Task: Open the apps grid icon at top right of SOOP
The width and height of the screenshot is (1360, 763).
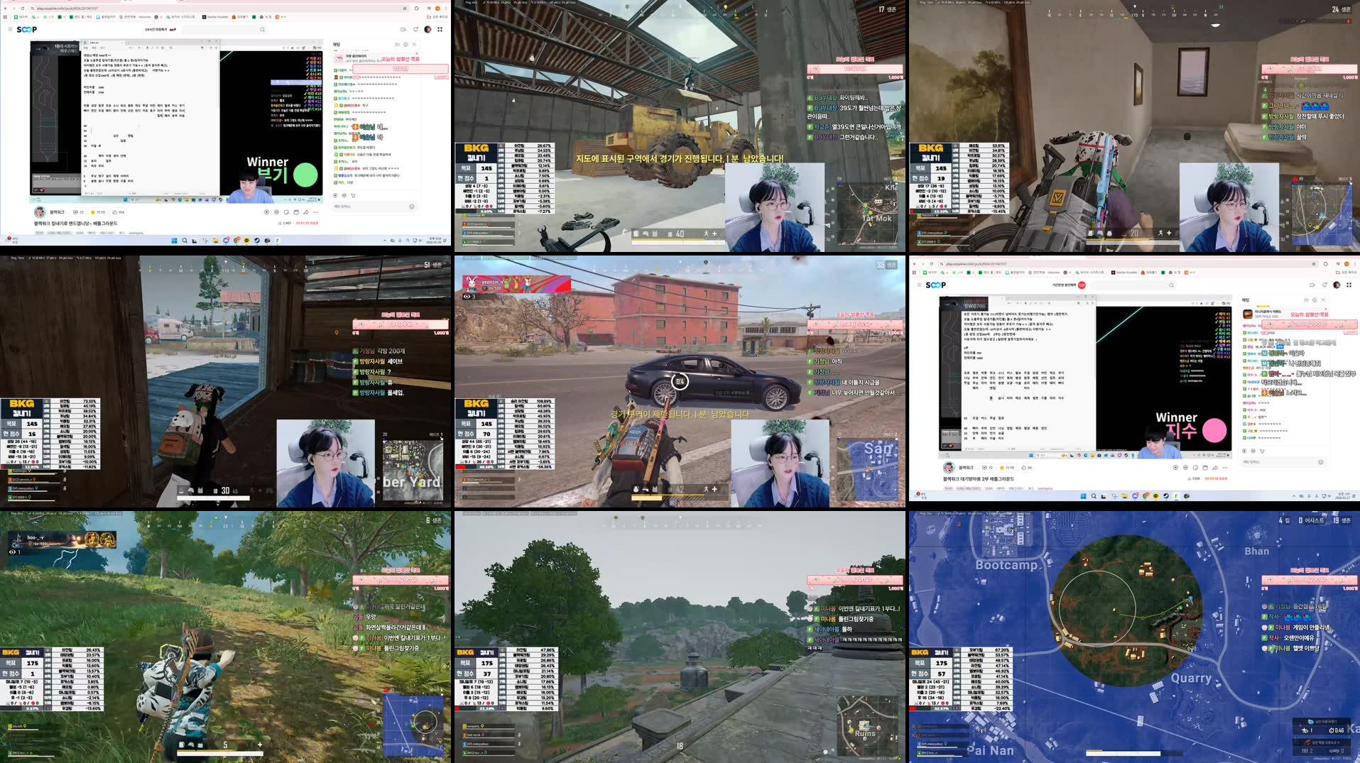Action: click(440, 29)
